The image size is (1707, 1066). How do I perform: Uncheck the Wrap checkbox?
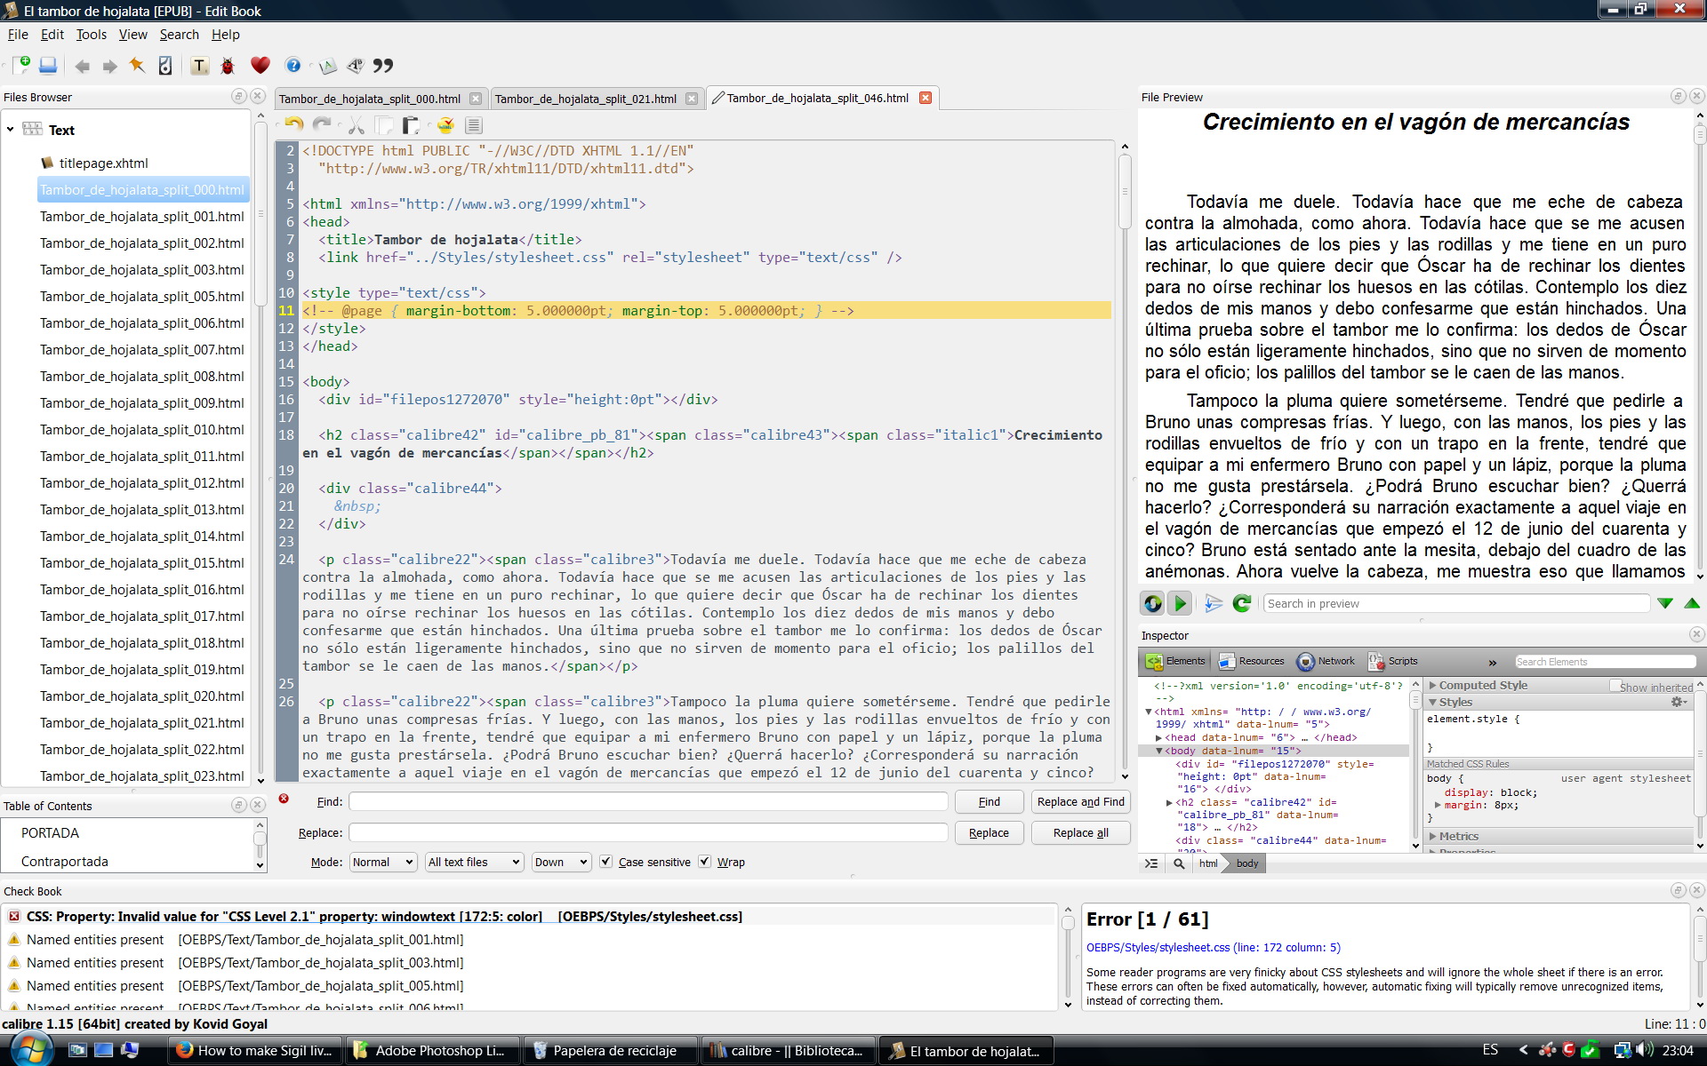pos(704,862)
